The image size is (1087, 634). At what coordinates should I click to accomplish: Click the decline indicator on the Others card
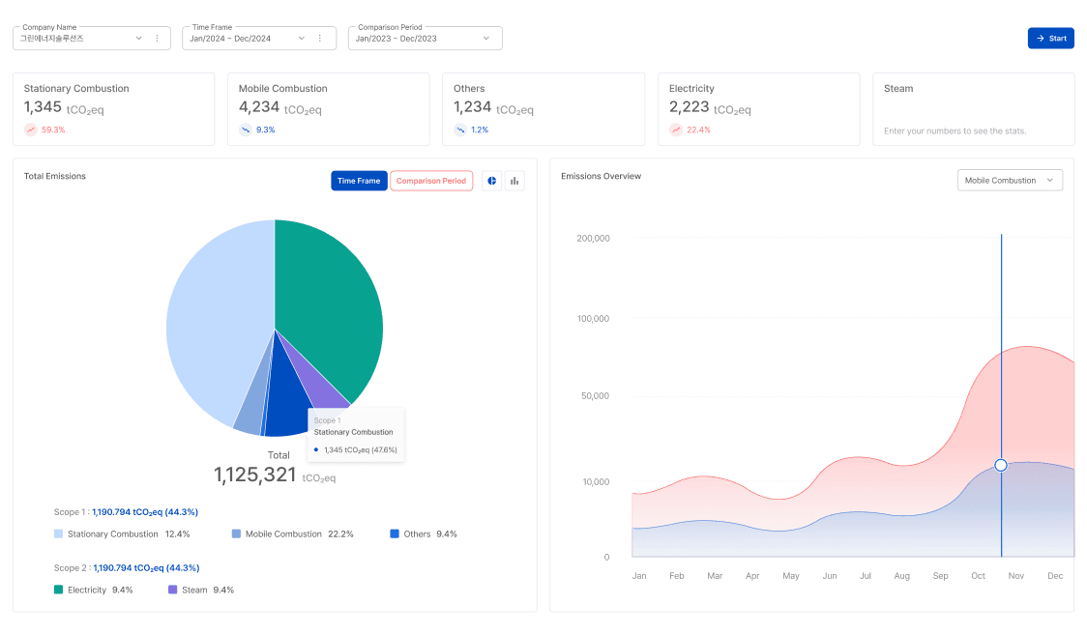coord(458,129)
